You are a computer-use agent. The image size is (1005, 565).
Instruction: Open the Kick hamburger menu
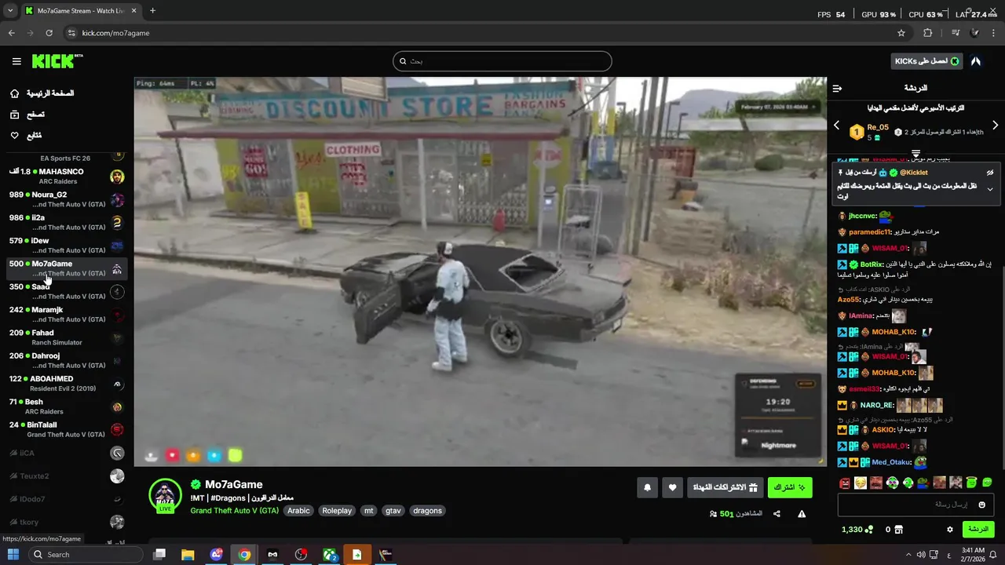point(16,61)
